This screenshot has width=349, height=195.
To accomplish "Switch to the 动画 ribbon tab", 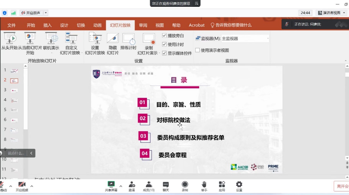I will point(97,25).
